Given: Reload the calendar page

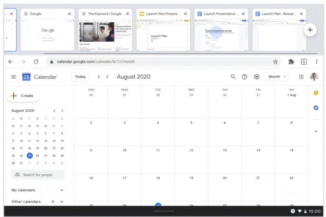Looking at the screenshot, I should [x=36, y=62].
